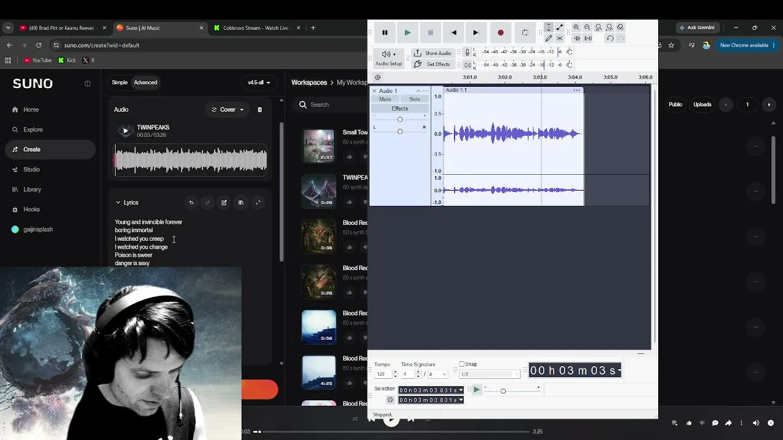
Task: Expand the lyrics editor to full view
Action: tap(258, 203)
